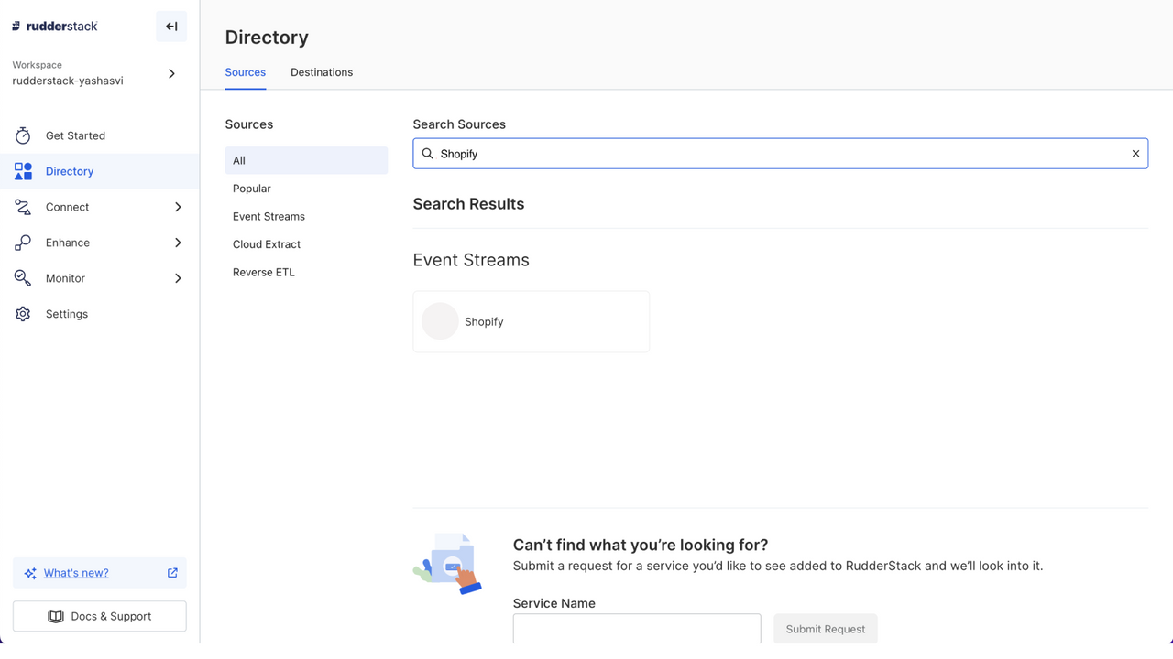
Task: Select the Directory grid icon
Action: pos(22,171)
